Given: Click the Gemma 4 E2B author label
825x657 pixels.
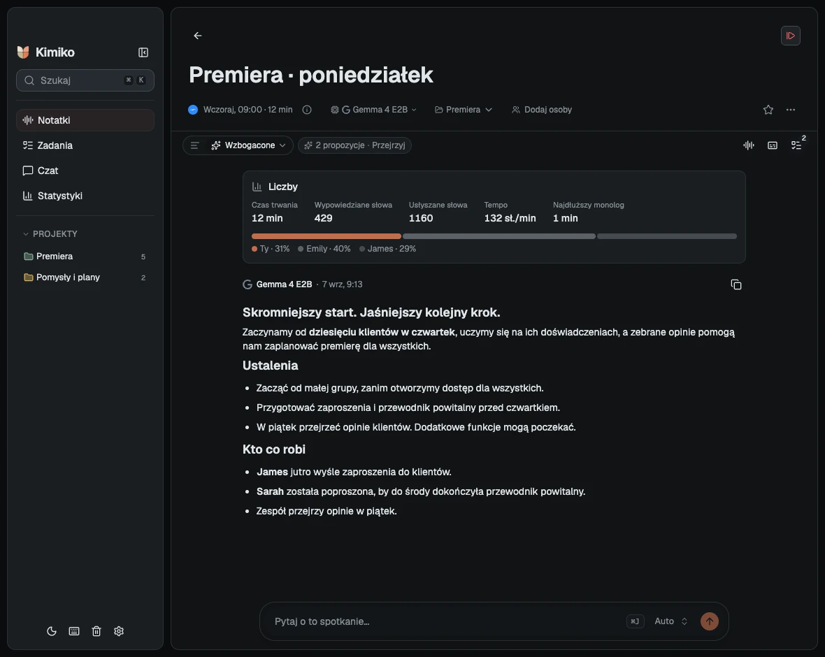Looking at the screenshot, I should coord(284,284).
